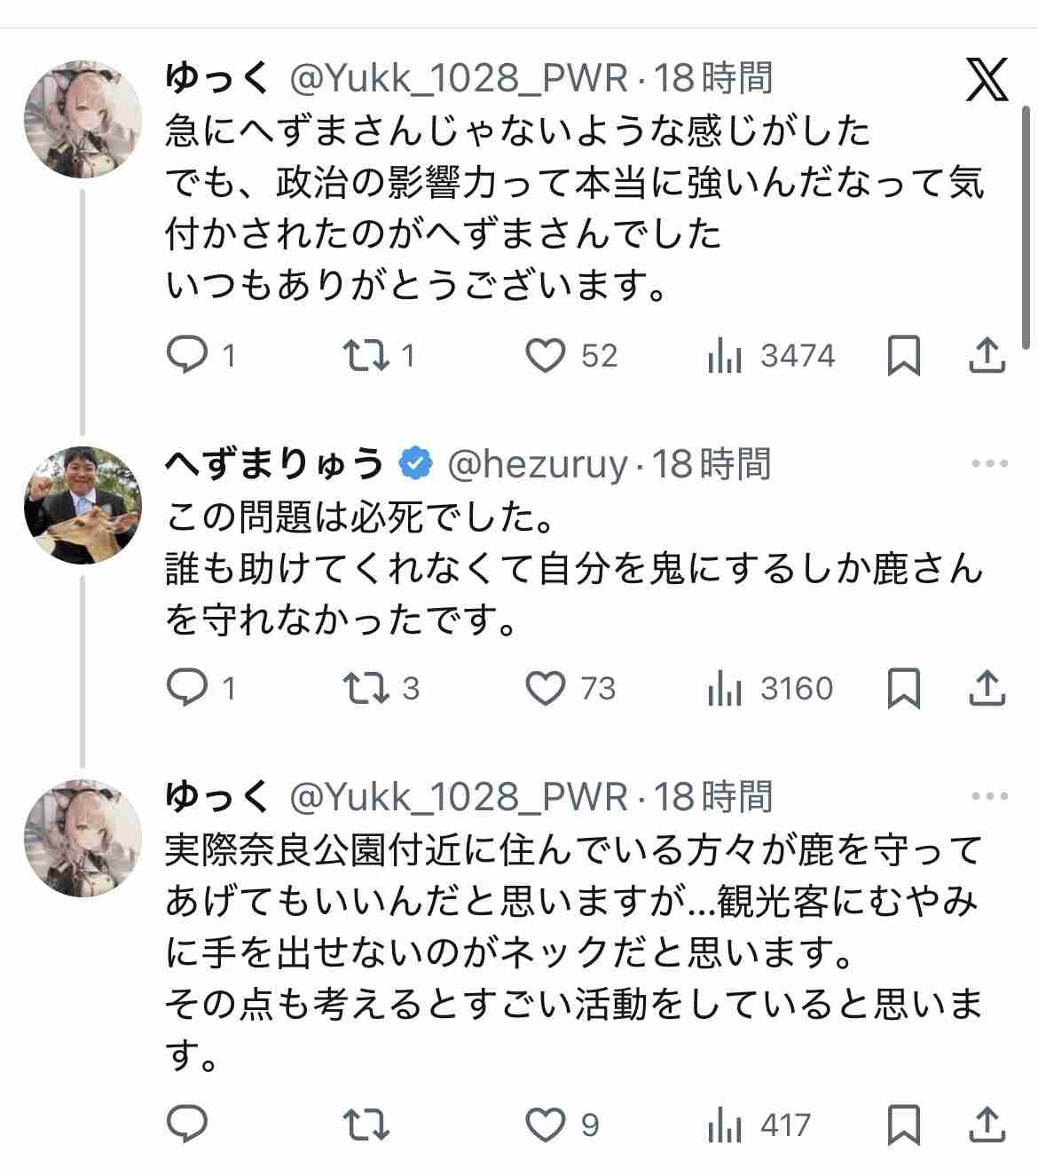
Task: Click へずまりゅう's profile avatar
Action: point(83,505)
